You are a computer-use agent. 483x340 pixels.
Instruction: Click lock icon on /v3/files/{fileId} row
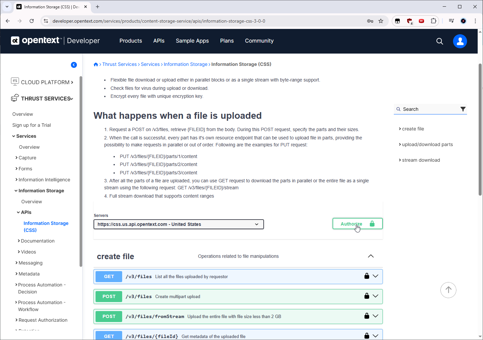point(367,336)
